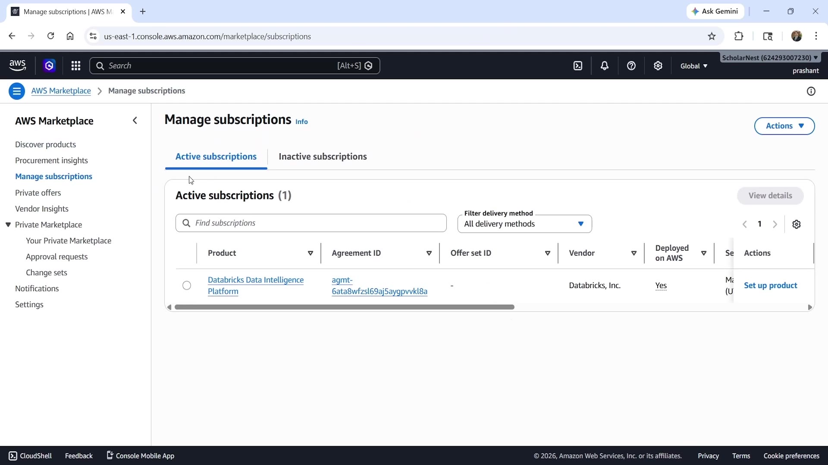
Task: Open the browser side panel search icon
Action: pyautogui.click(x=768, y=36)
